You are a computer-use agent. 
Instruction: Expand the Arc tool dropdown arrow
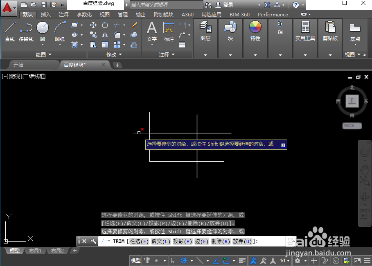tap(60, 44)
